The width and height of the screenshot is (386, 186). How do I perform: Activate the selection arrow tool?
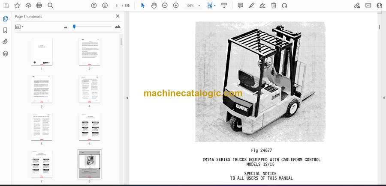[143, 6]
